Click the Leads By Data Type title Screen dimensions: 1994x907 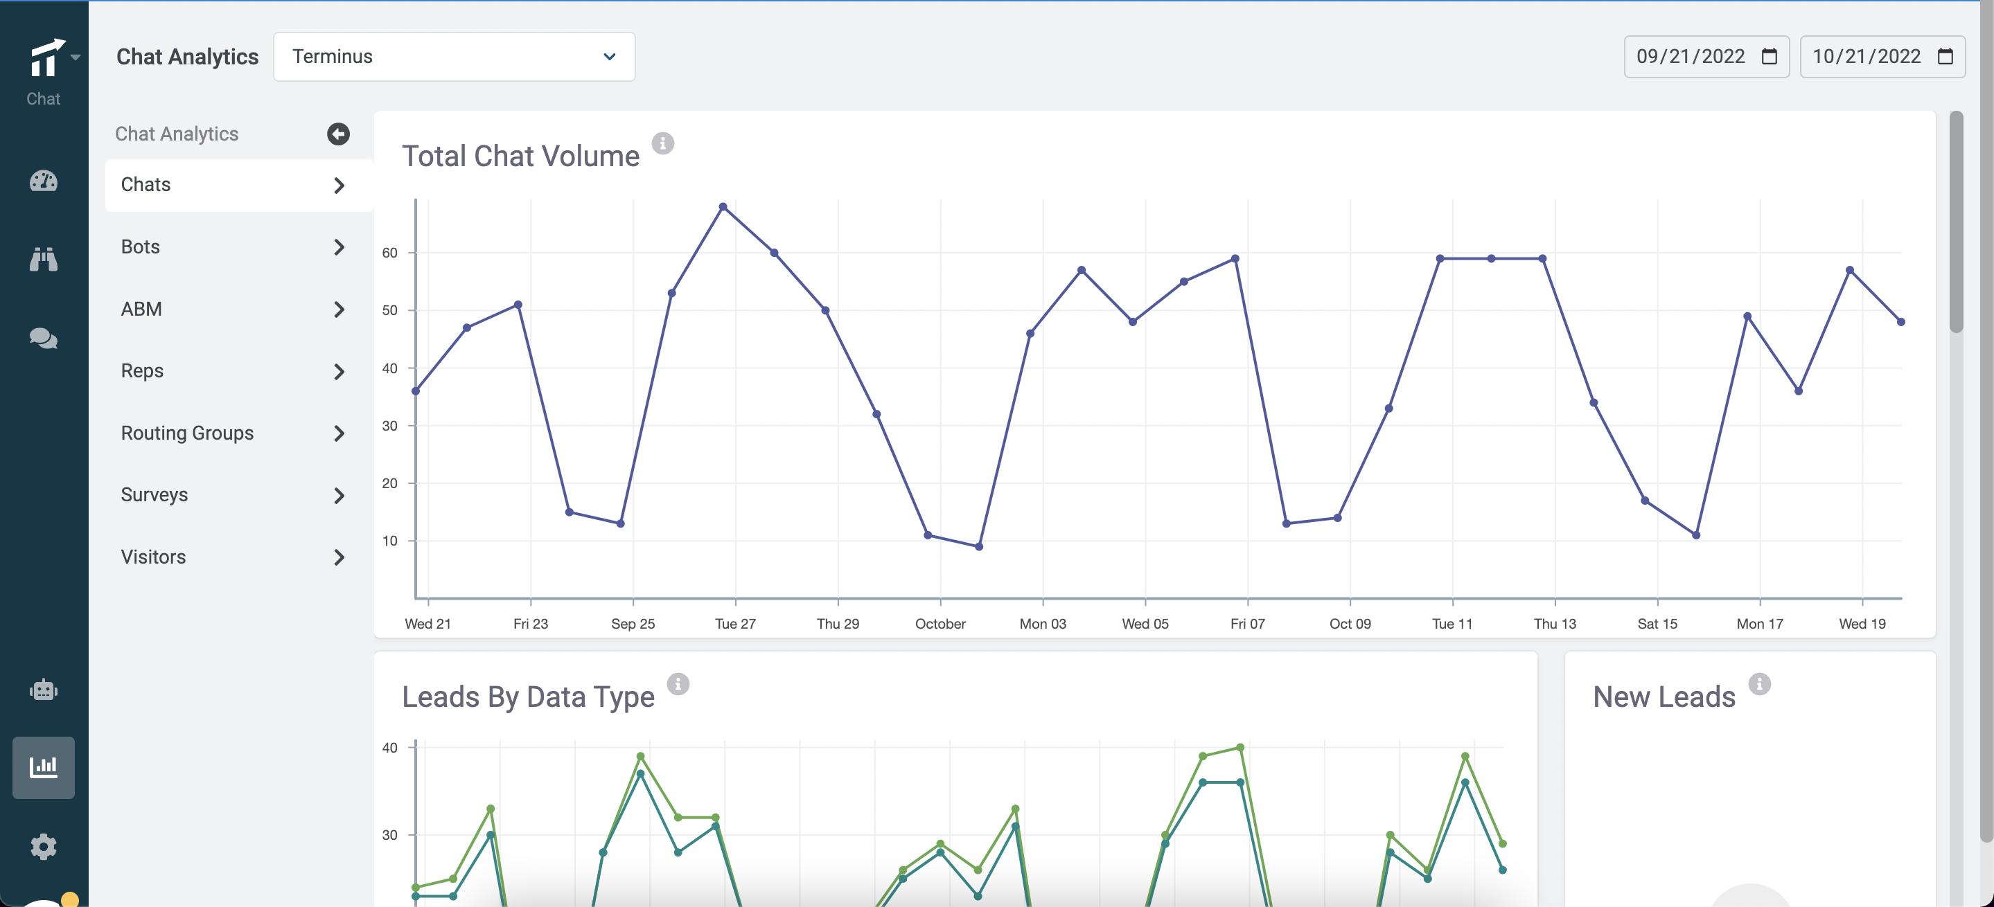[x=528, y=697]
